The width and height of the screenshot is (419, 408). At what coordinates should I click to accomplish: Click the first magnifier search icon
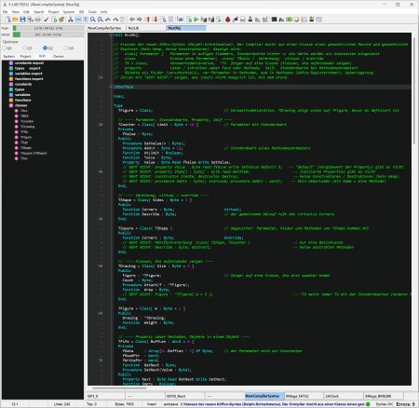tap(93, 20)
